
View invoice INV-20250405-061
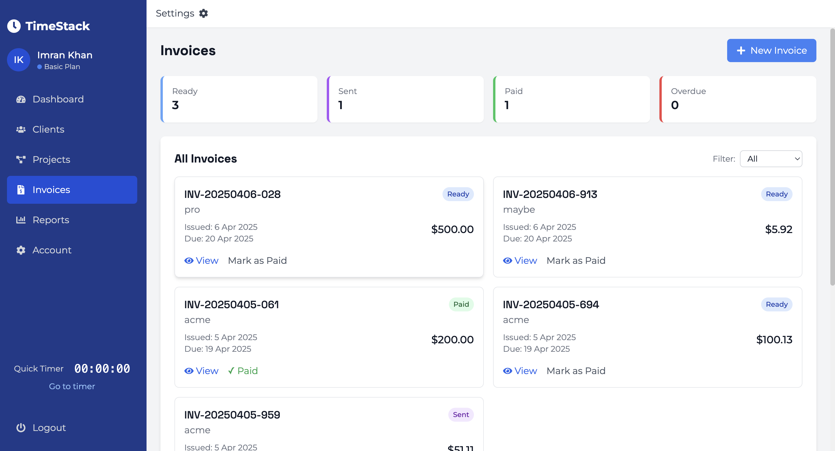point(201,371)
